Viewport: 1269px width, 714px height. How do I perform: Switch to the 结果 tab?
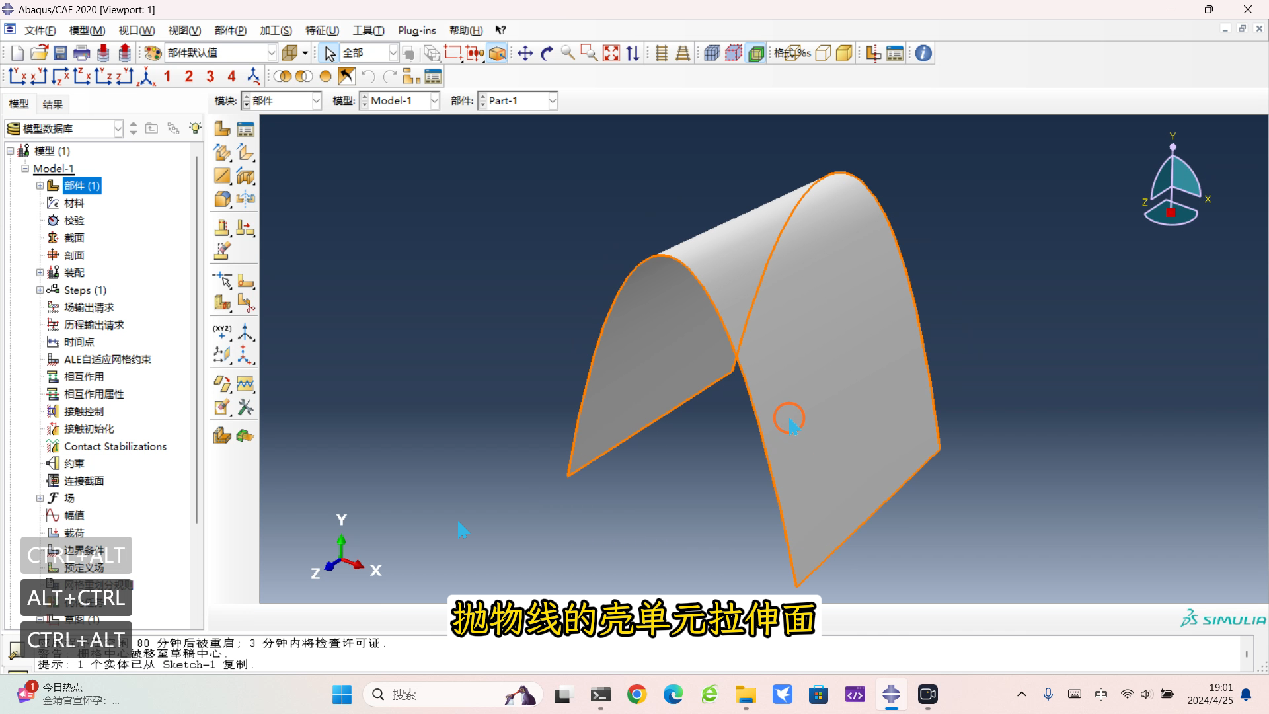[52, 104]
